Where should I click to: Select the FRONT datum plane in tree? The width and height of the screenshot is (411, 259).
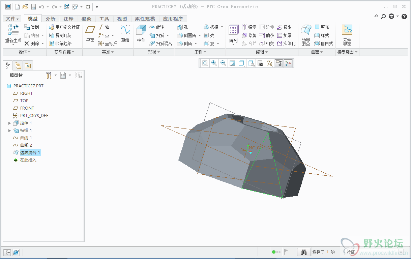pyautogui.click(x=27, y=108)
